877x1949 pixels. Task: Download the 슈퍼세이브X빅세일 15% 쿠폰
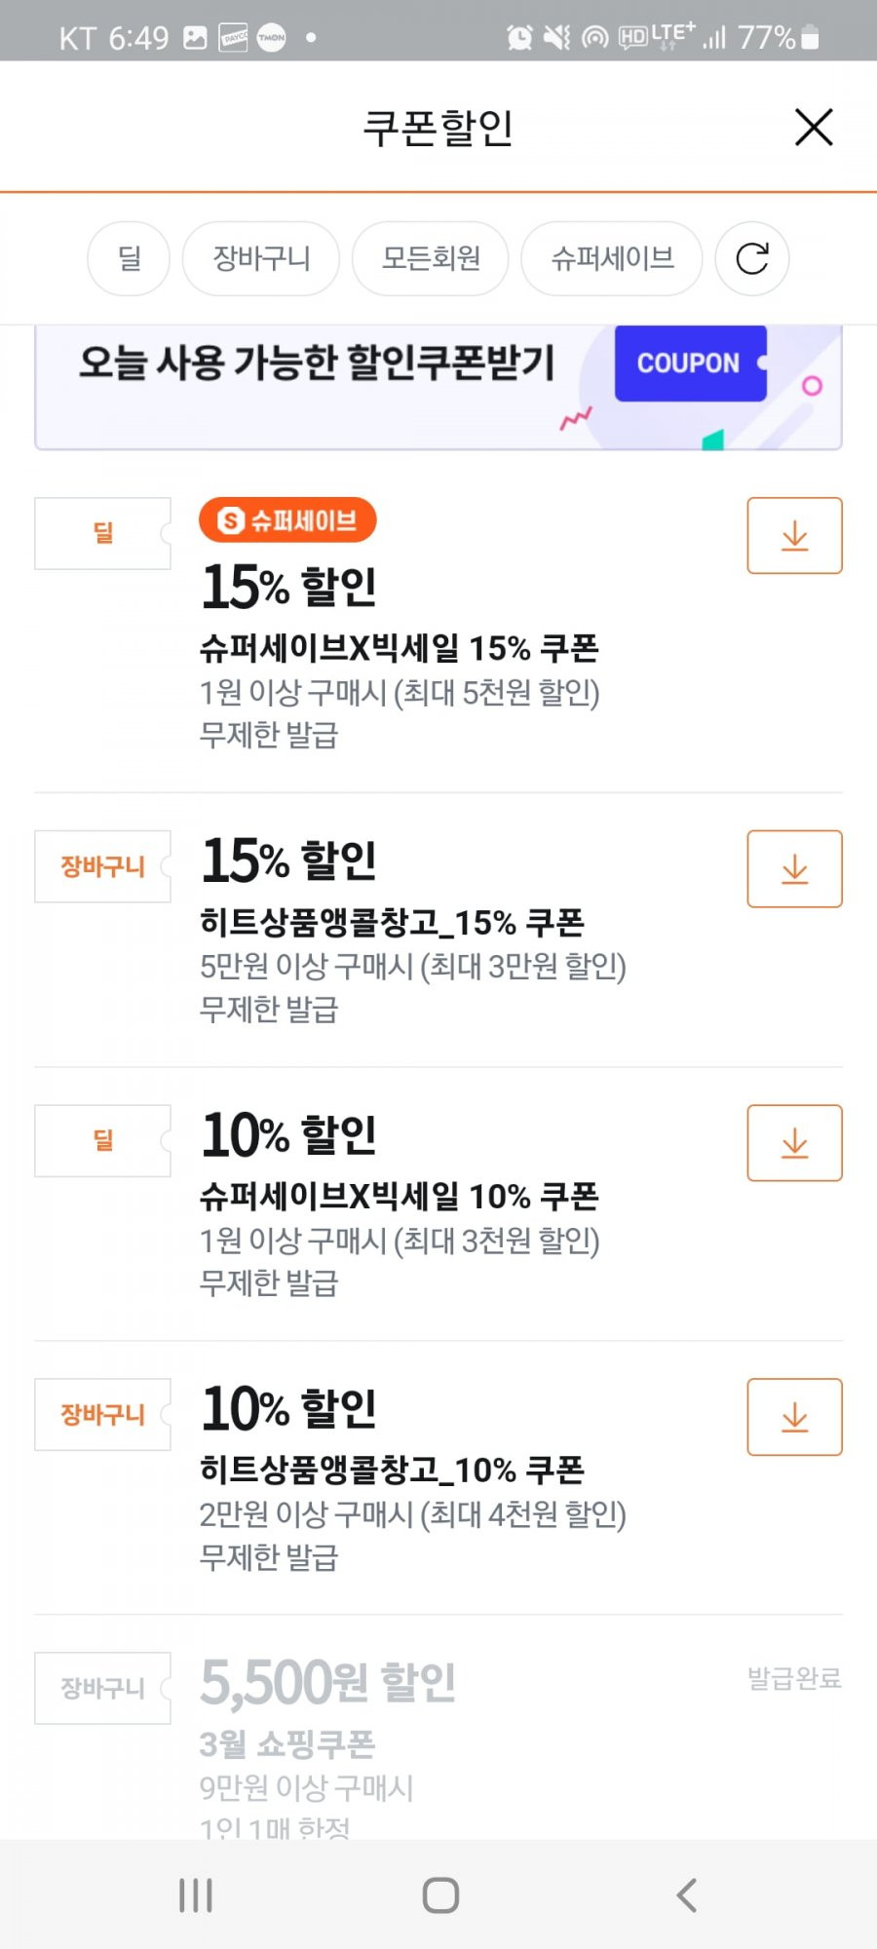point(794,535)
